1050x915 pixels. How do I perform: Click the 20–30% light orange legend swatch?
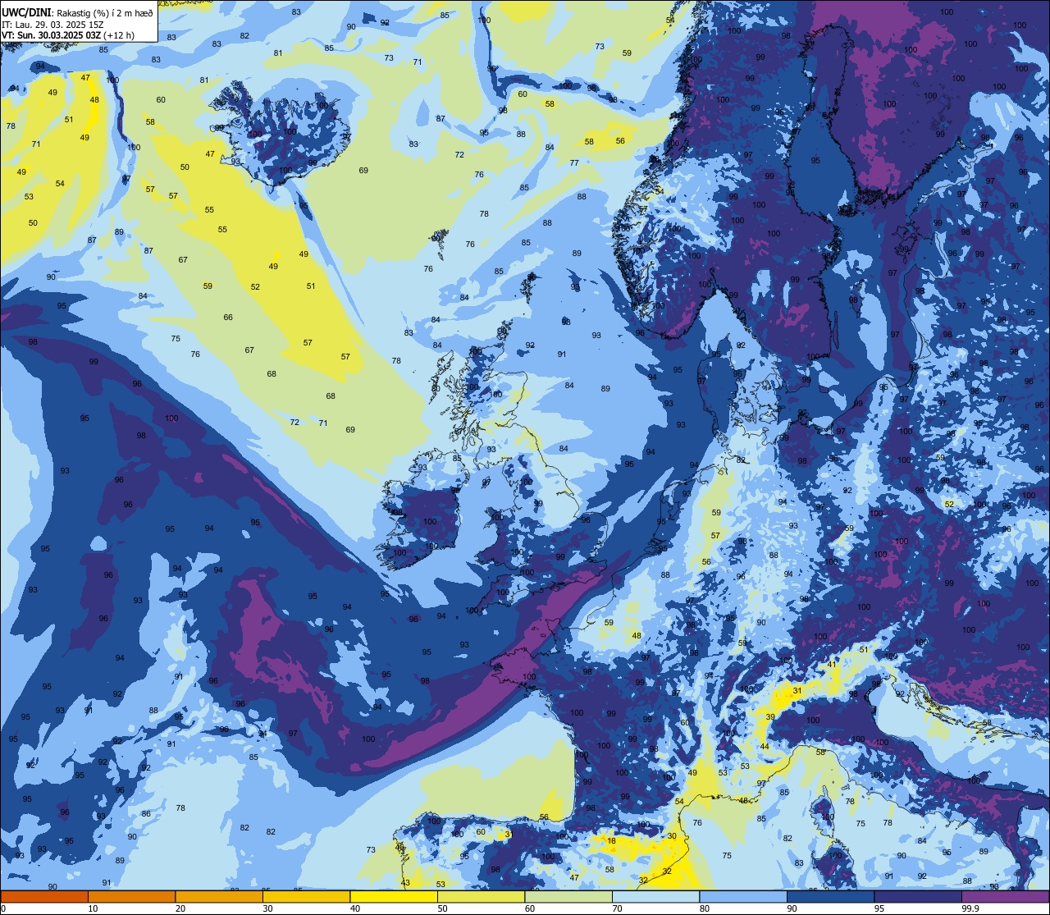(219, 896)
